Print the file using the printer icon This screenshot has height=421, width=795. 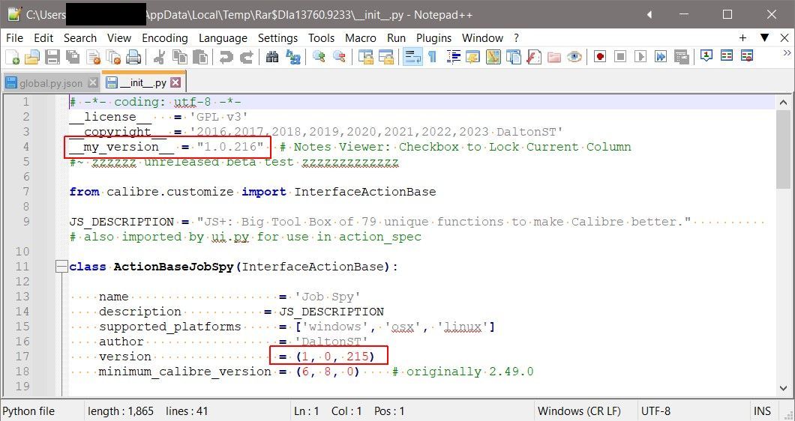click(x=133, y=57)
